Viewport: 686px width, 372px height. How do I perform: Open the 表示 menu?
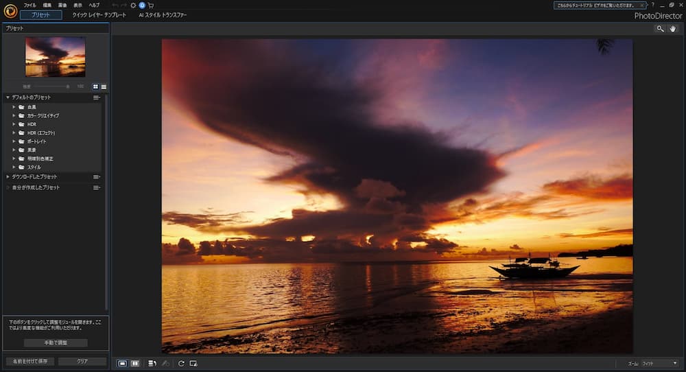pos(78,5)
